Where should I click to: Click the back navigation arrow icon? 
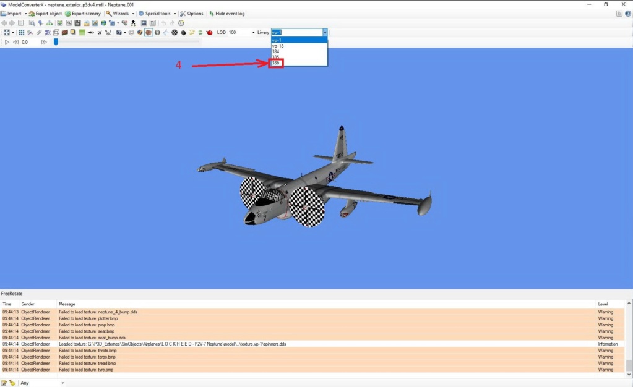point(4,23)
